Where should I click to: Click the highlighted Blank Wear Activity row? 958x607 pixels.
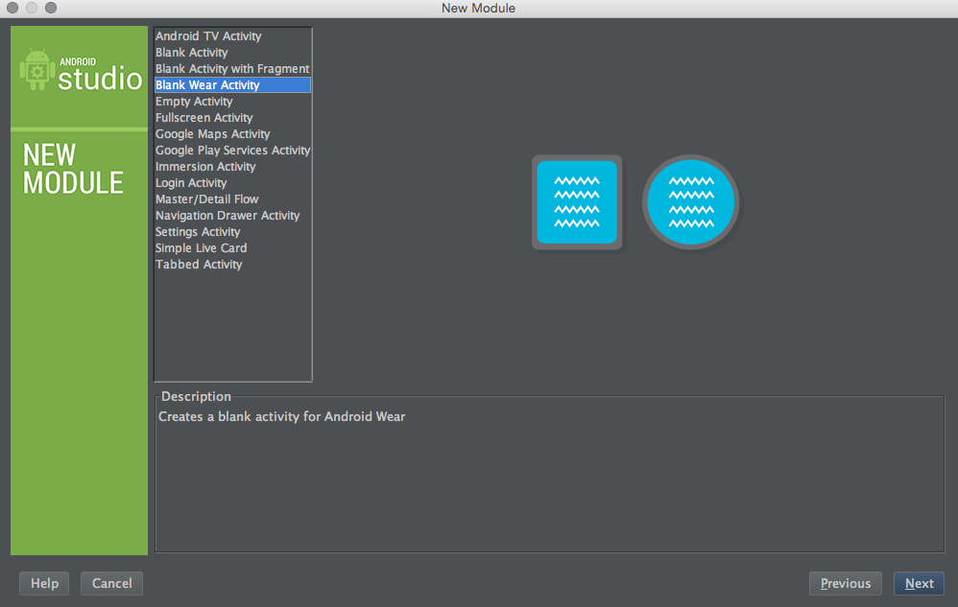click(232, 84)
